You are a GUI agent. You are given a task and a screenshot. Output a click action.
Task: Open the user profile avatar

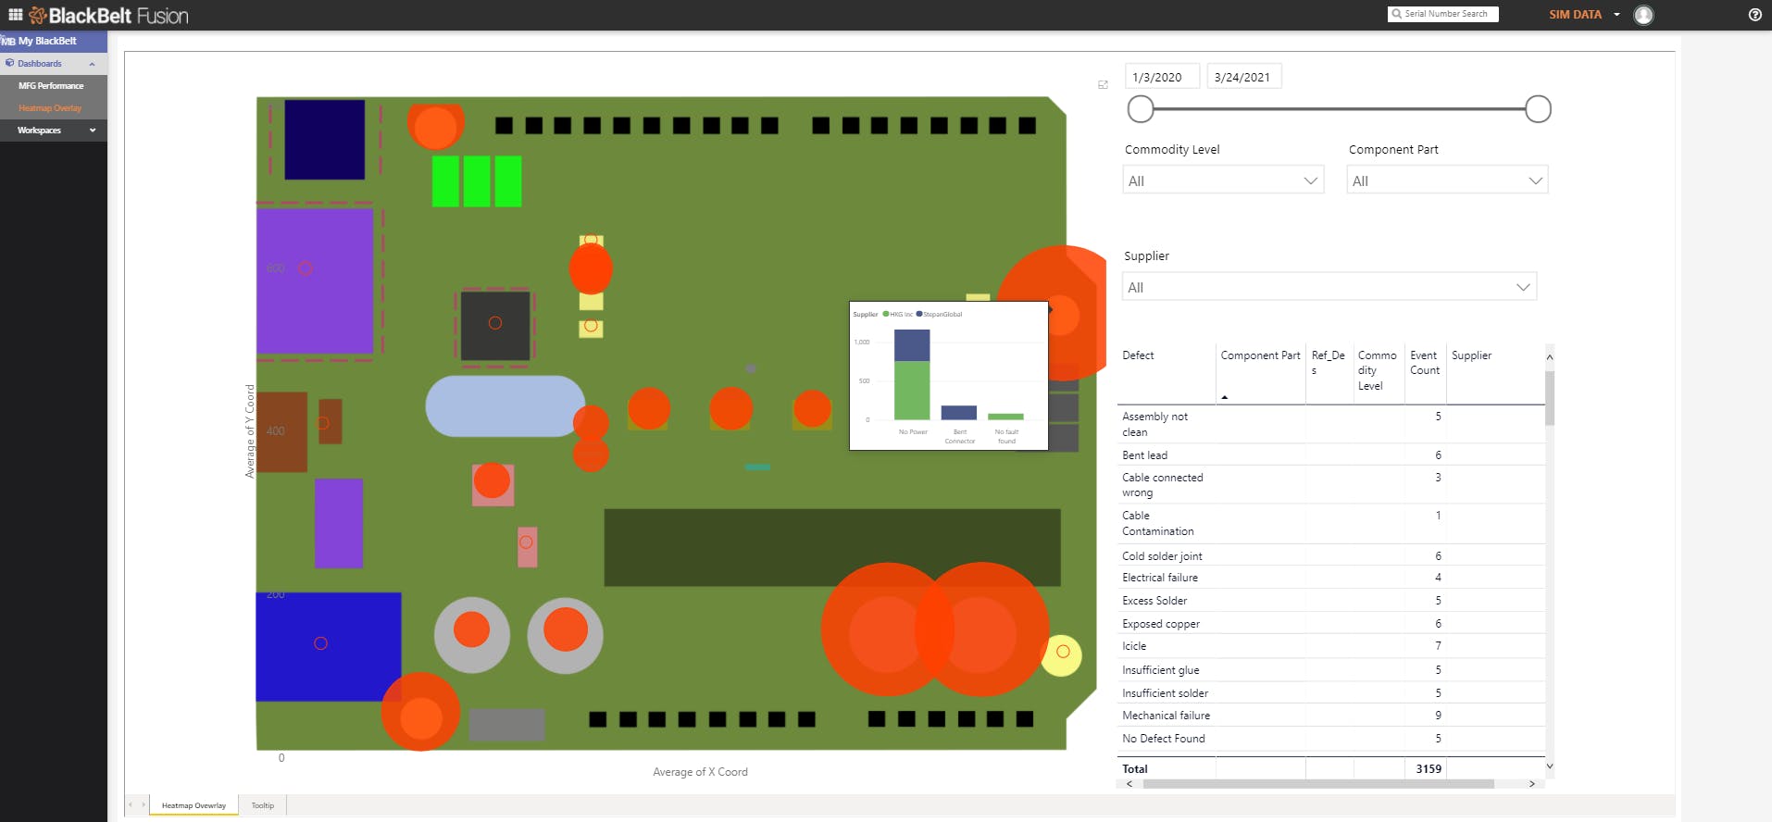click(x=1643, y=15)
